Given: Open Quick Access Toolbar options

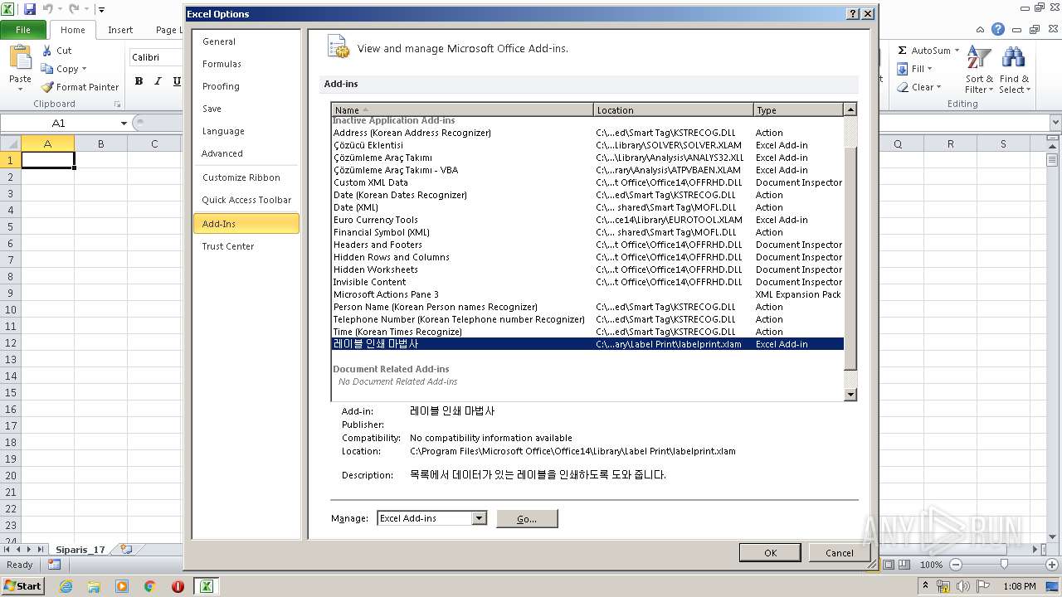Looking at the screenshot, I should coord(246,200).
